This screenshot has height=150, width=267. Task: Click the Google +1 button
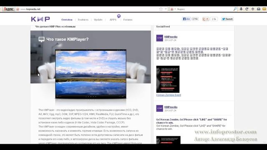click(x=206, y=19)
